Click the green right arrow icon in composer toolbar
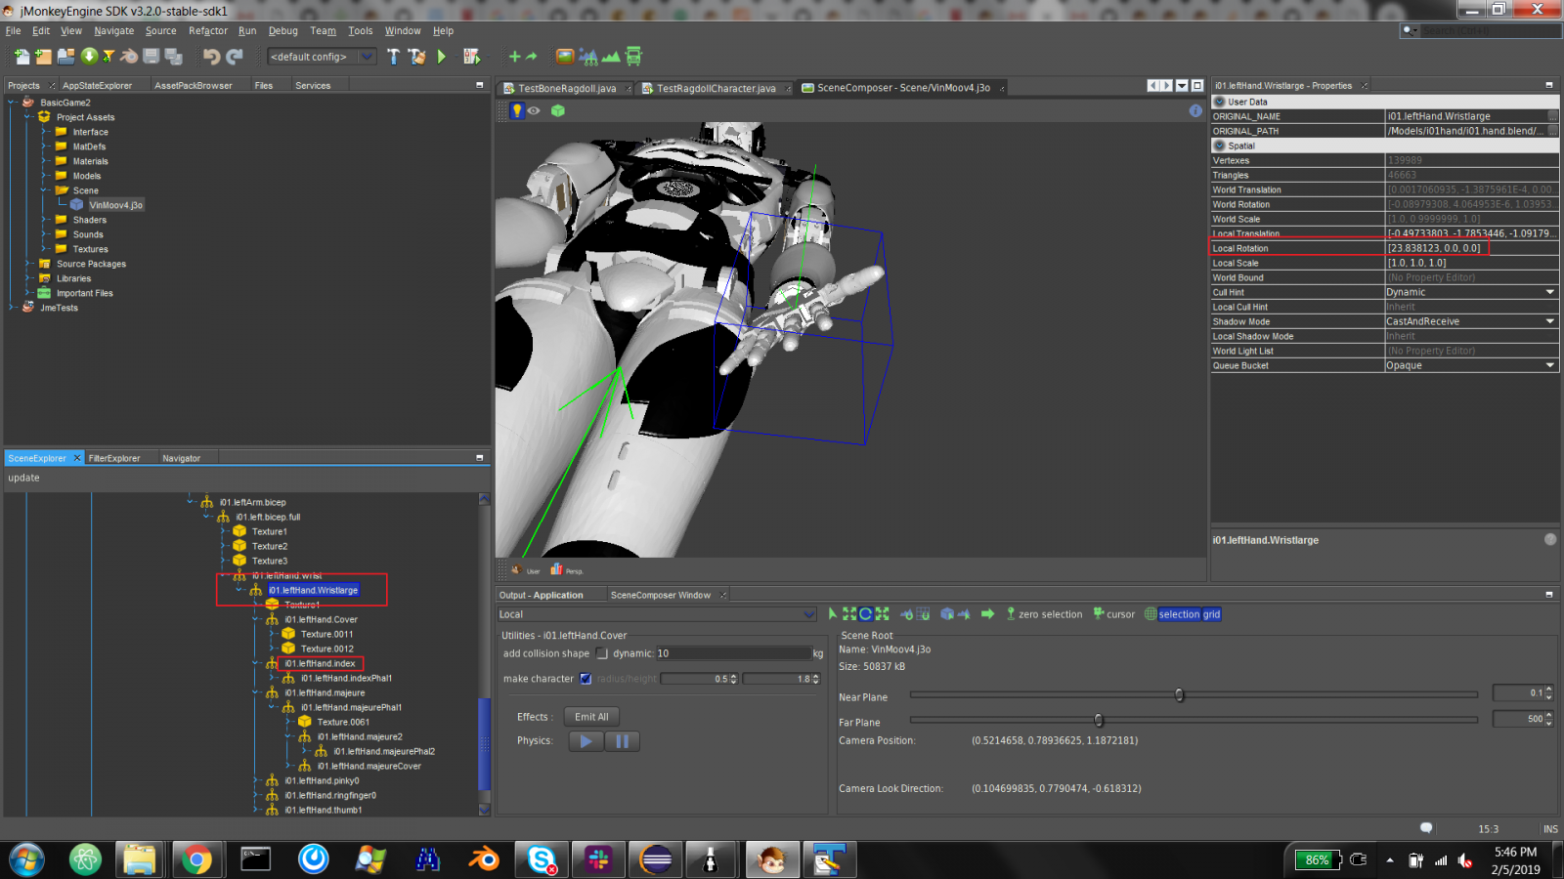The width and height of the screenshot is (1564, 879). click(987, 613)
